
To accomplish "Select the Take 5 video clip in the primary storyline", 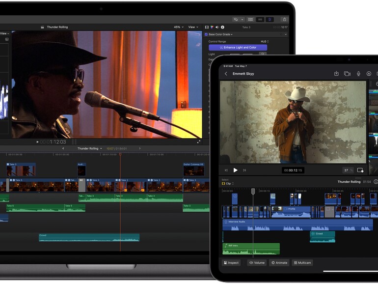I will coord(37,185).
